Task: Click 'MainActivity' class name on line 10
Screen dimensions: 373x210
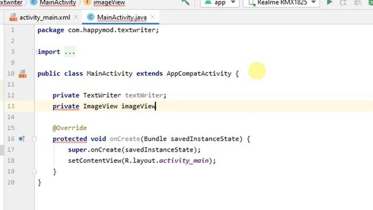Action: coord(110,73)
